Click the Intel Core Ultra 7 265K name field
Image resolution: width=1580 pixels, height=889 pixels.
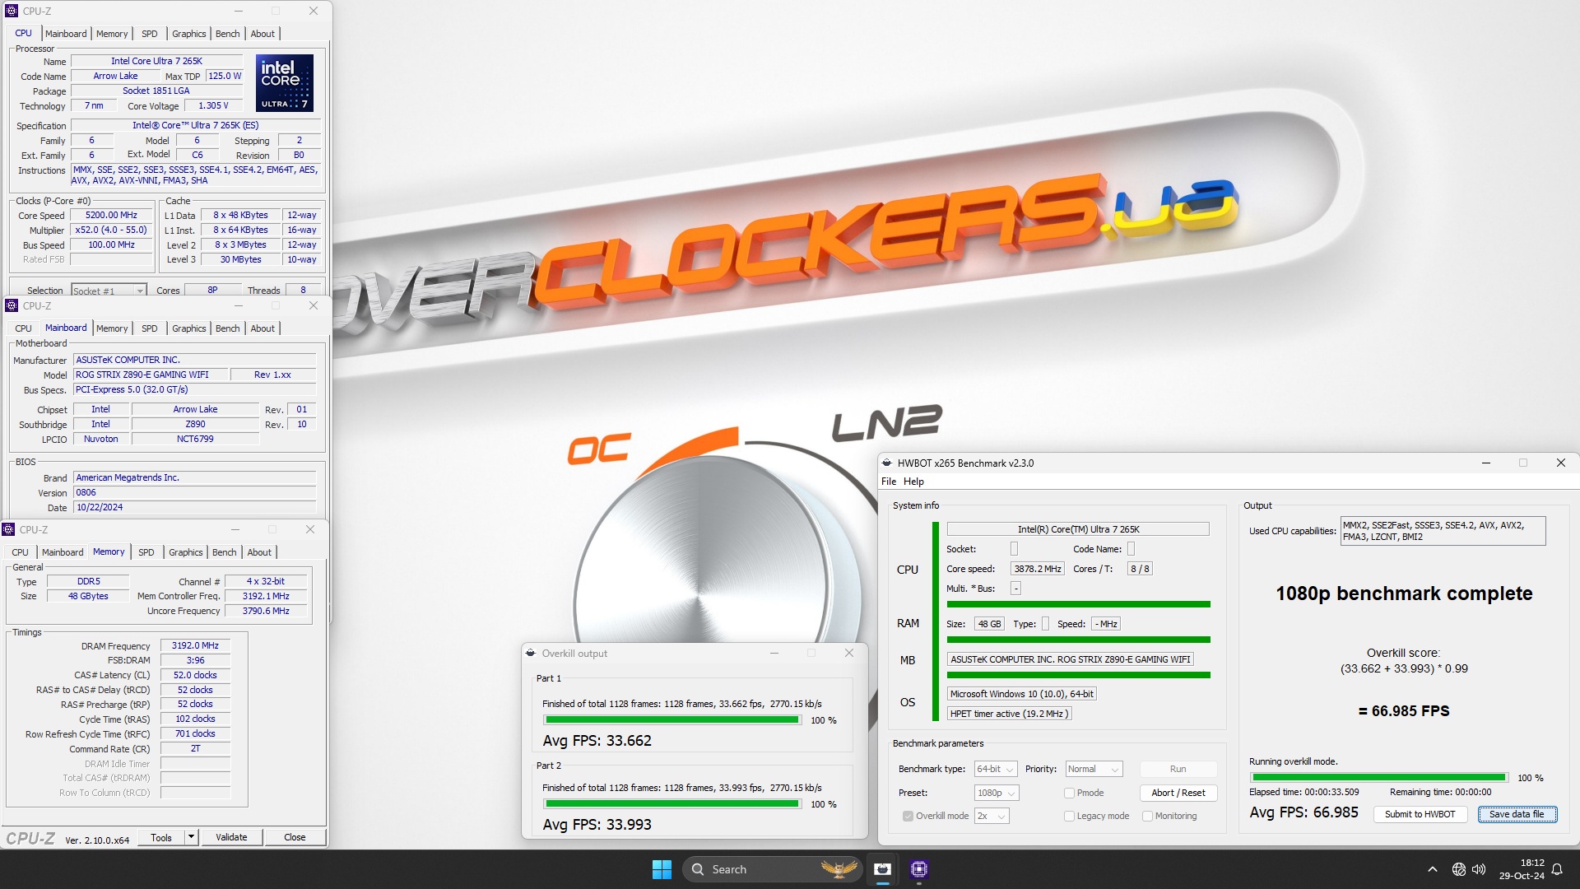click(156, 61)
